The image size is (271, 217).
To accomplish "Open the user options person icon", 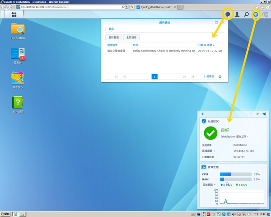I will point(237,14).
